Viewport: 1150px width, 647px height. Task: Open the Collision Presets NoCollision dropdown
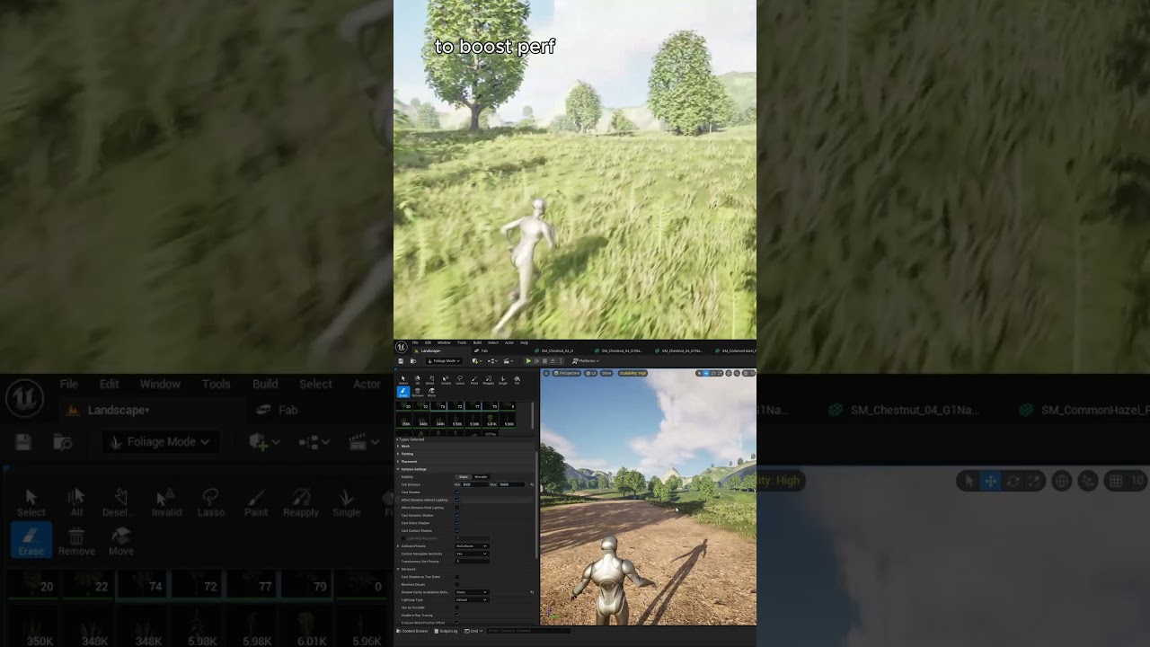click(x=472, y=546)
